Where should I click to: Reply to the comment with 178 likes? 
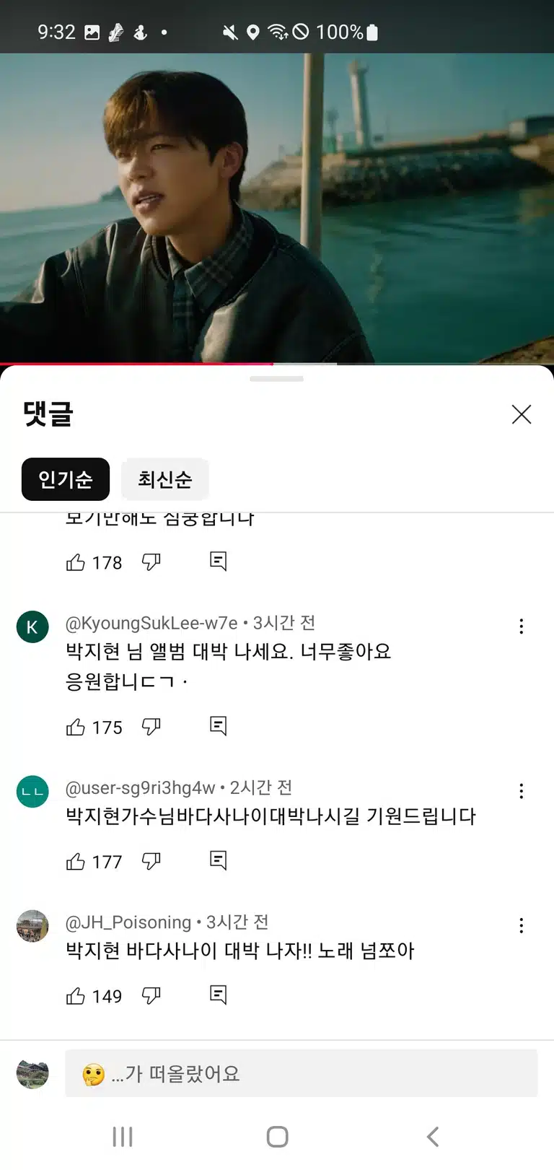coord(218,562)
